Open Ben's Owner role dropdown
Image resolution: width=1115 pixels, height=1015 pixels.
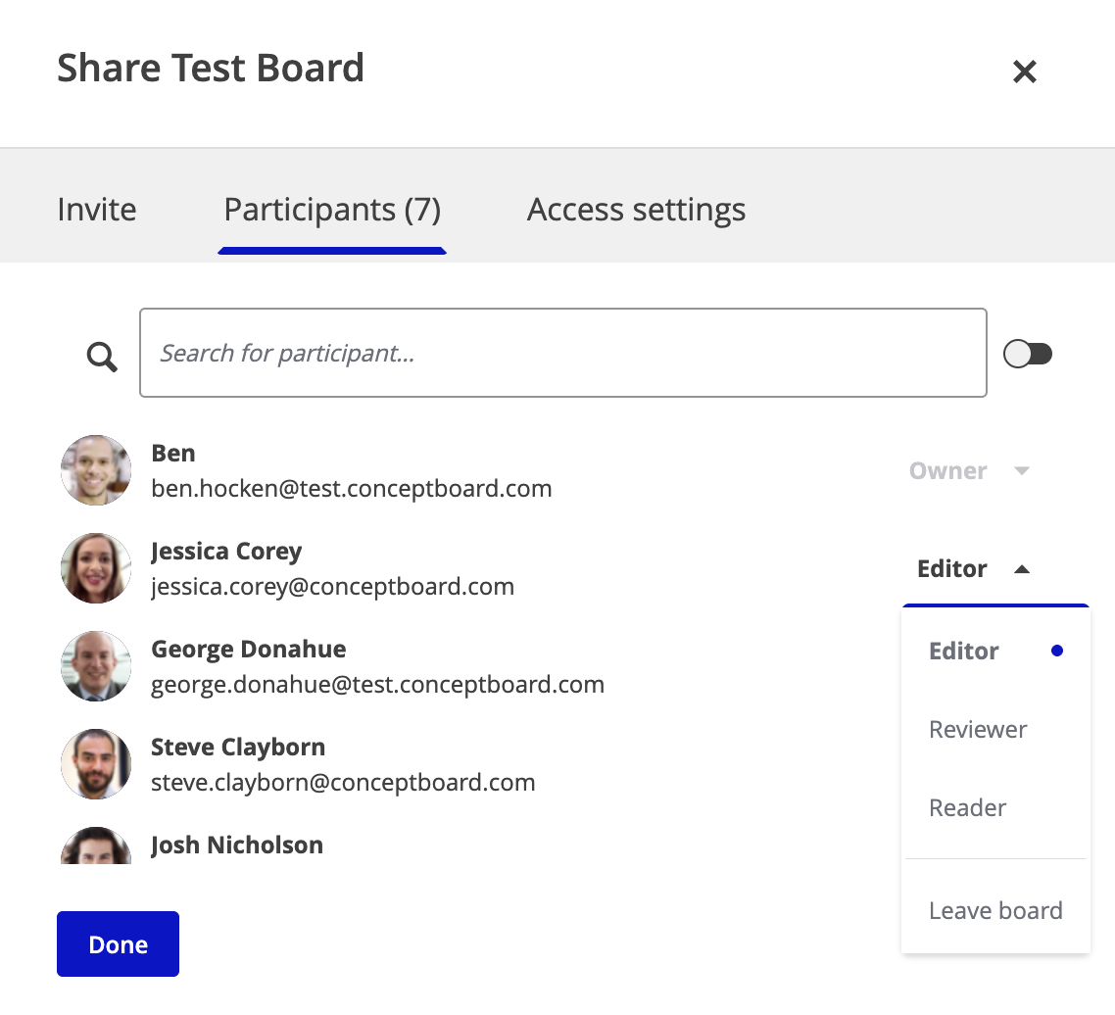968,471
